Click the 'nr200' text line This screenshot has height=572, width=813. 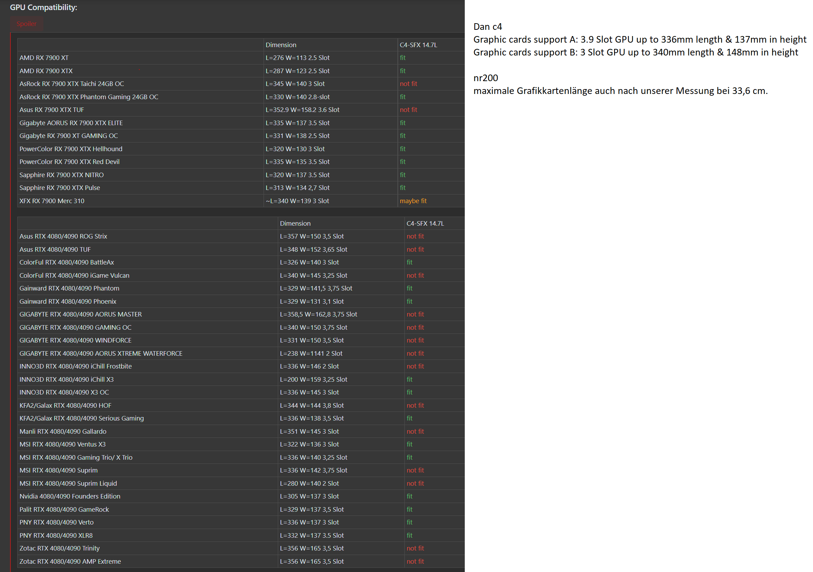click(x=486, y=78)
